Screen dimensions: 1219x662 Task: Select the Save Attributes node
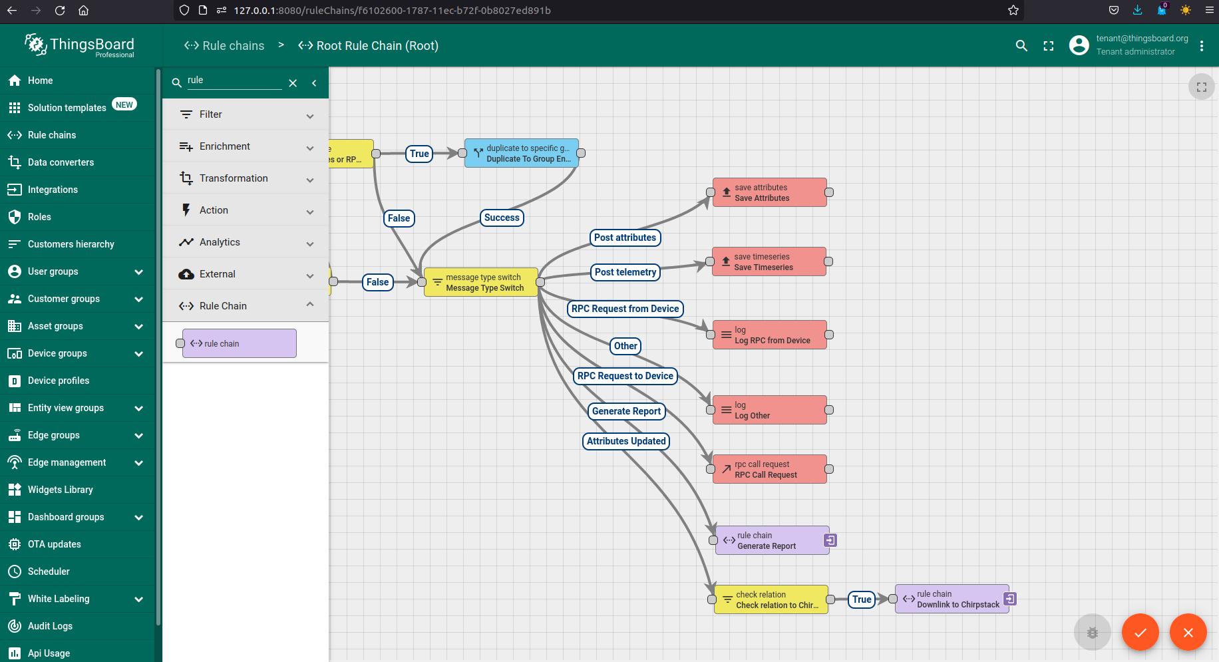pos(770,192)
